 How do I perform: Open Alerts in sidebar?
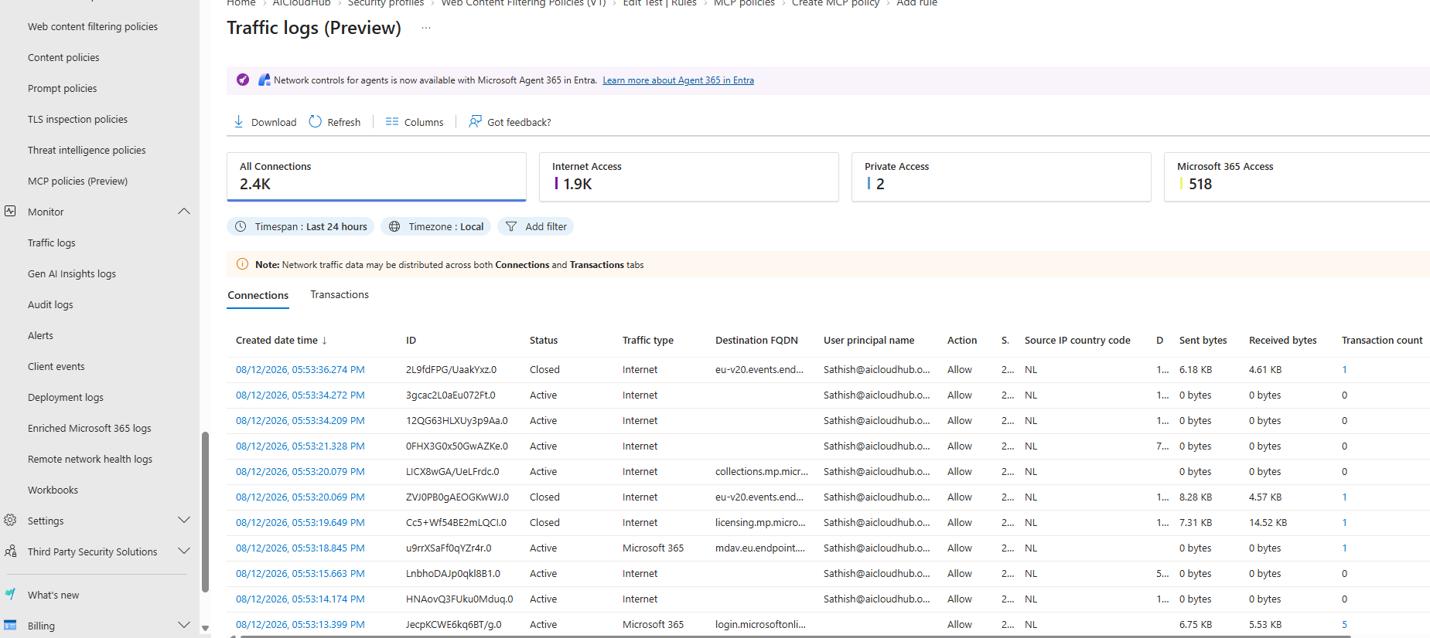point(40,335)
